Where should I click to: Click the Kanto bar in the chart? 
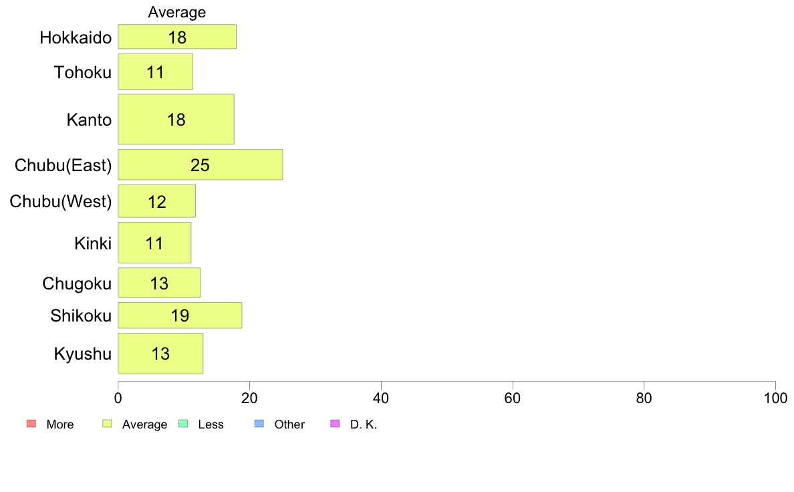pyautogui.click(x=176, y=119)
